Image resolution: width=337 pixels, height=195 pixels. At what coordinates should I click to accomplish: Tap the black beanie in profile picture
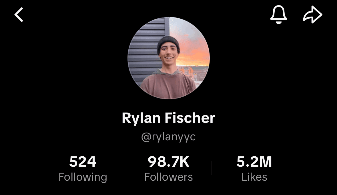tap(168, 43)
